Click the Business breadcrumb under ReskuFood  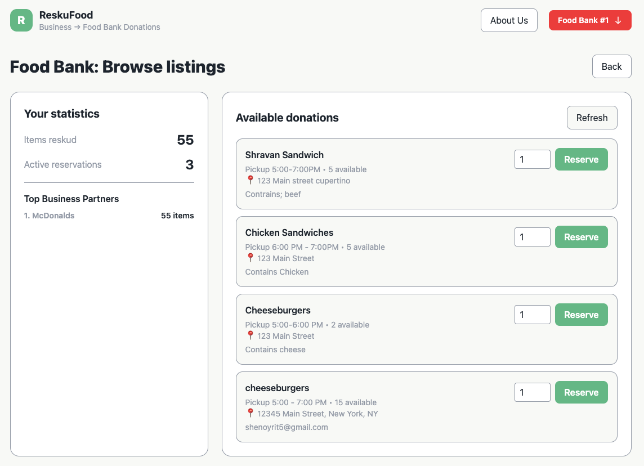pyautogui.click(x=55, y=27)
